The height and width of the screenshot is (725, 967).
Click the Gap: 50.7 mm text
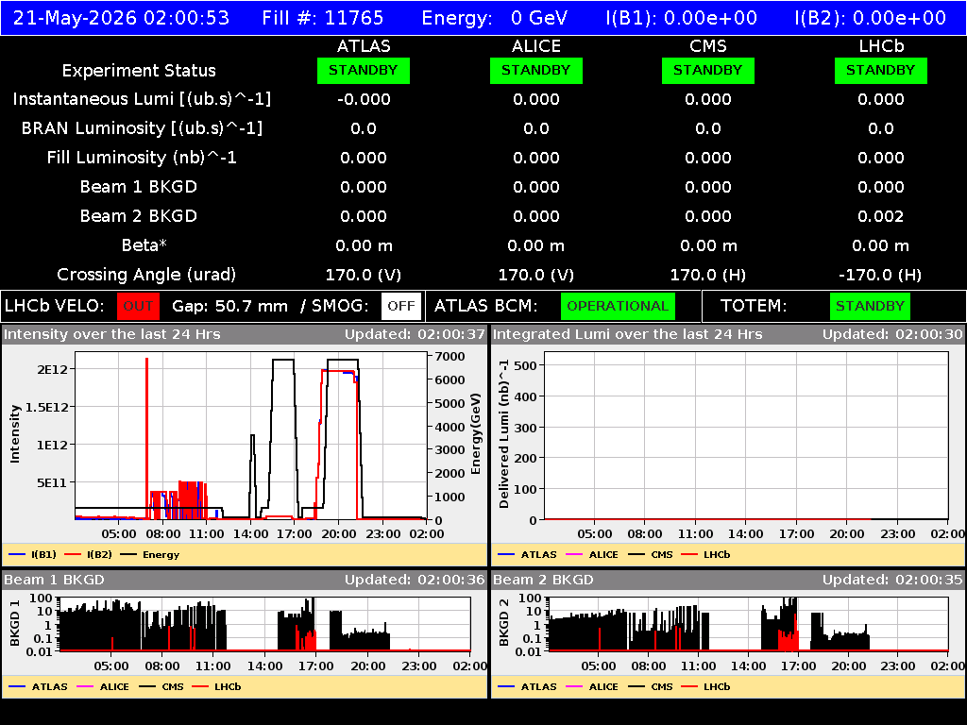click(229, 306)
